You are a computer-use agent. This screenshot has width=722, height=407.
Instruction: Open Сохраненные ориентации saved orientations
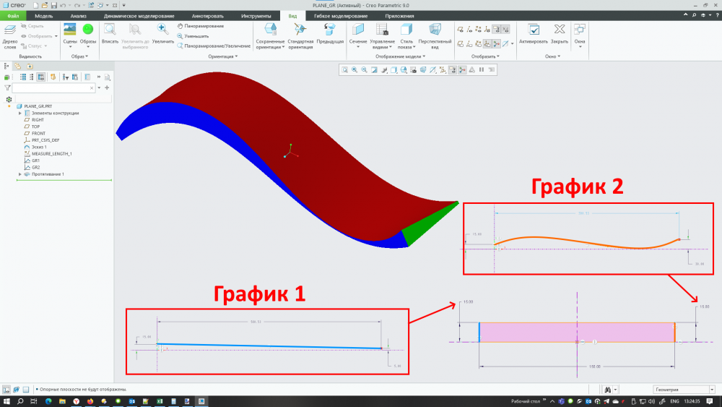270,36
